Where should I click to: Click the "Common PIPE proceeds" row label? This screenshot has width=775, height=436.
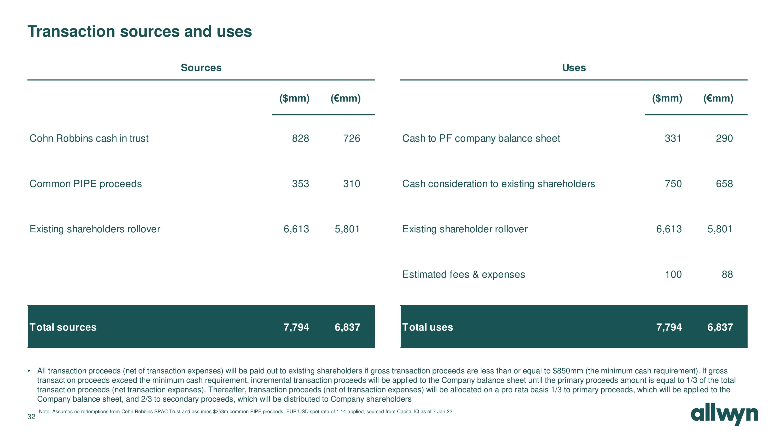coord(85,184)
